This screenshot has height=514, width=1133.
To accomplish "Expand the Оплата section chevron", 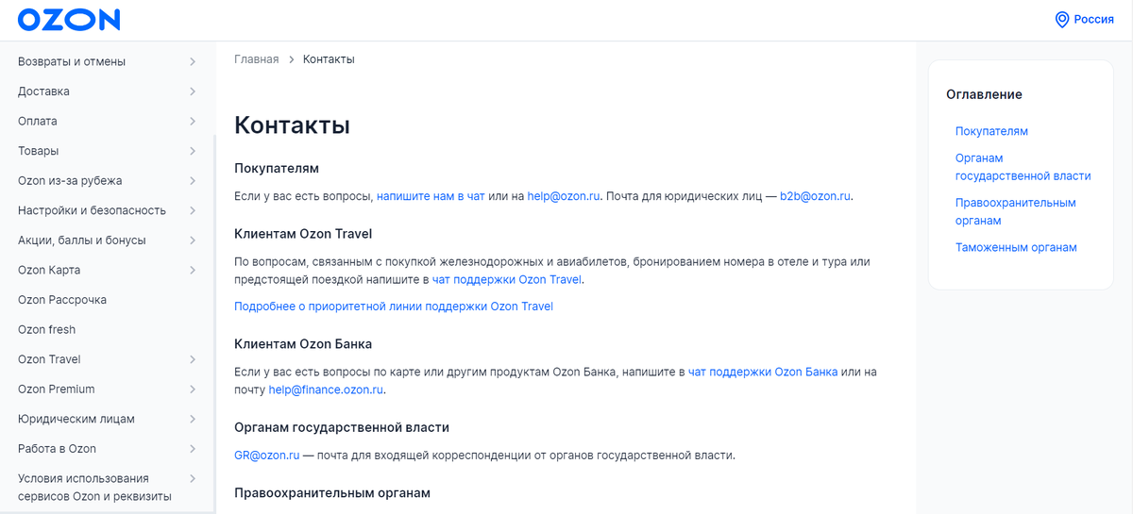I will (x=193, y=122).
